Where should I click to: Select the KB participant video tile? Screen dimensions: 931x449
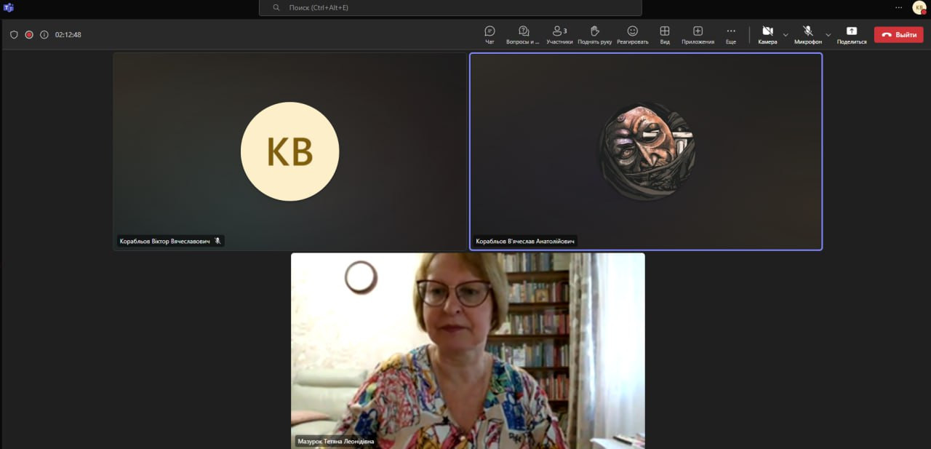point(289,151)
